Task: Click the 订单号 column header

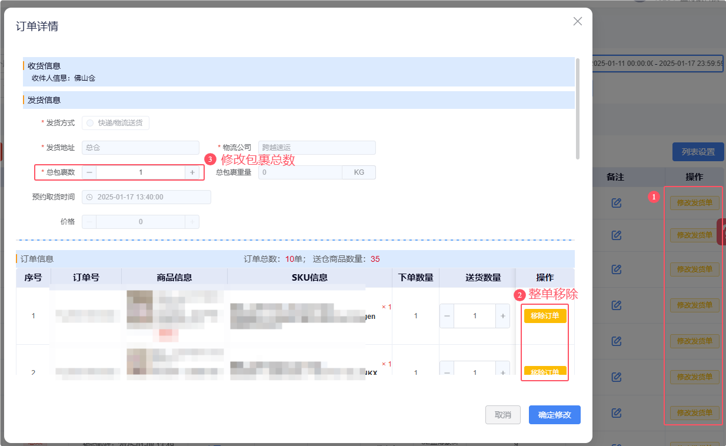Action: pos(86,278)
